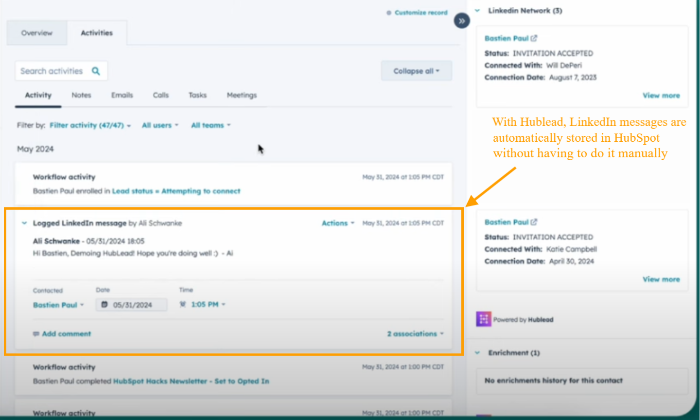Open the Meetings tab

coord(242,95)
